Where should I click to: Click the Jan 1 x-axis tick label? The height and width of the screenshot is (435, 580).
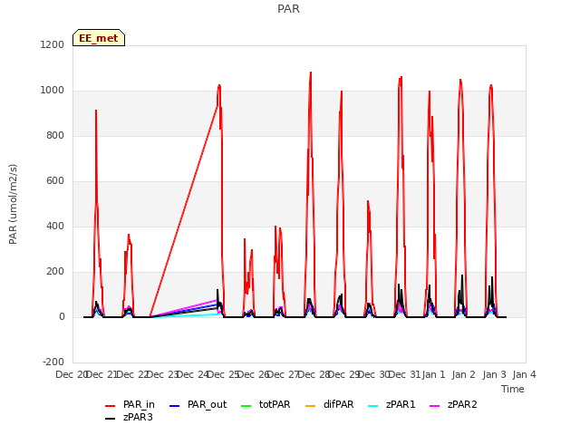433,374
